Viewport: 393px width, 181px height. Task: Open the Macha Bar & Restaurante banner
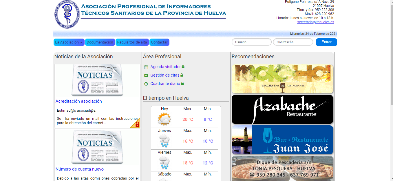[282, 79]
